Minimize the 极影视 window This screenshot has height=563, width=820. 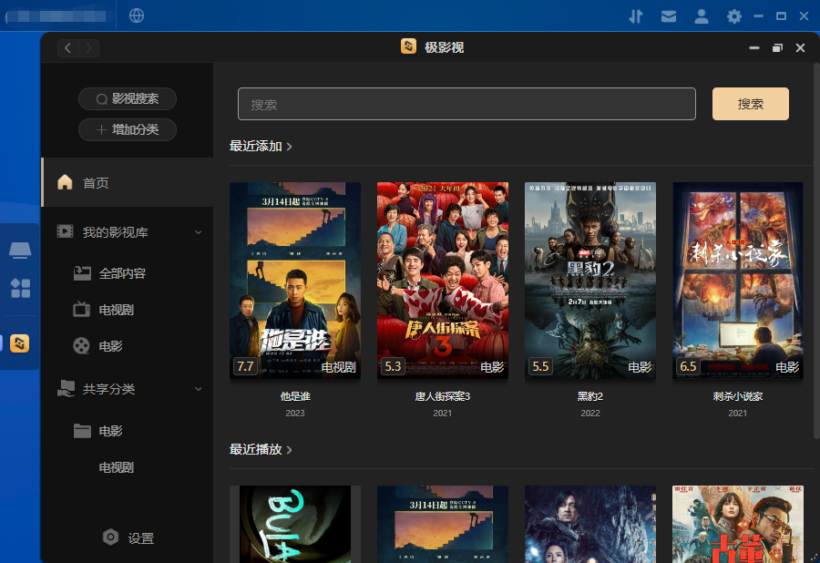click(x=754, y=48)
